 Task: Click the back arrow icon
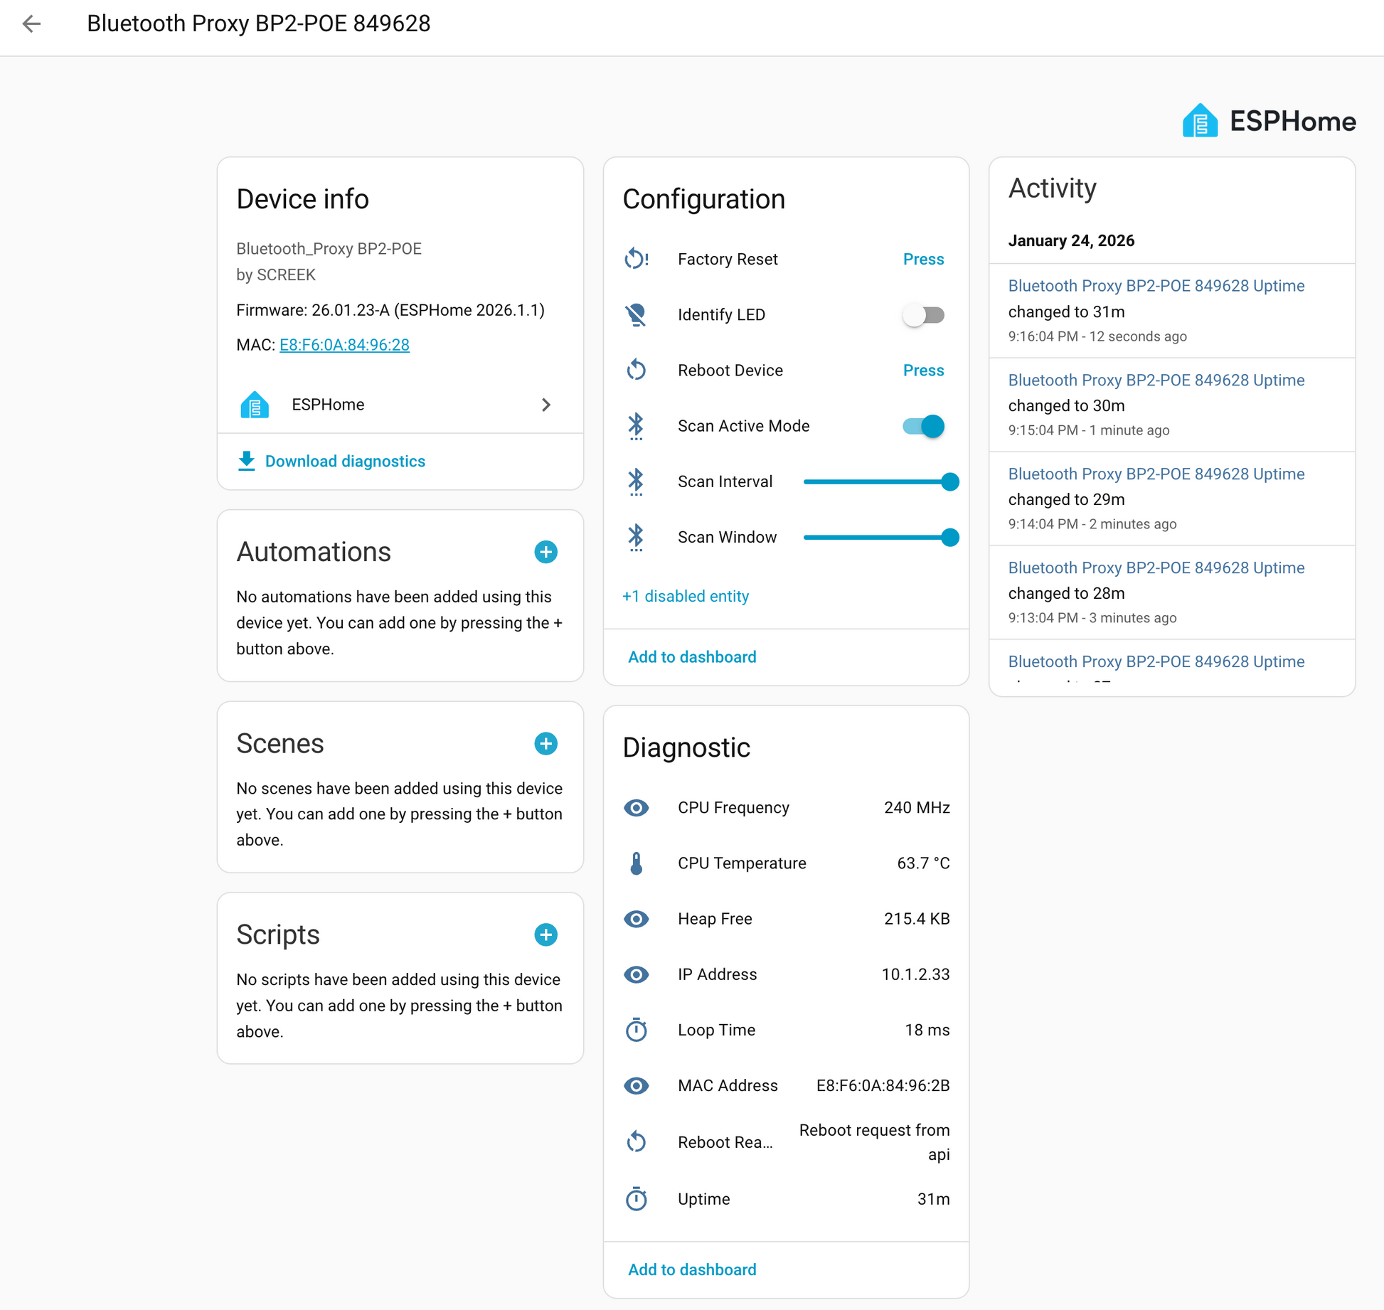(31, 23)
